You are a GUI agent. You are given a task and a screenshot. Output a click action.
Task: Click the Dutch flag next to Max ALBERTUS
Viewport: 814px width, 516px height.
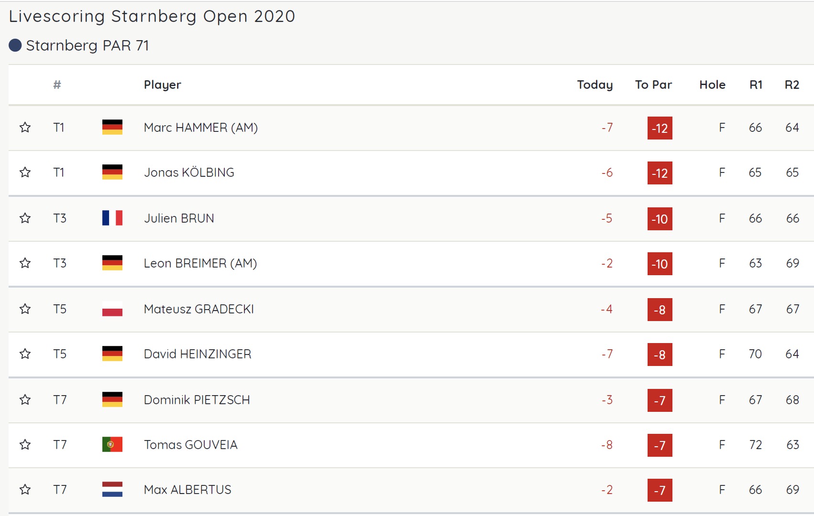pyautogui.click(x=112, y=489)
